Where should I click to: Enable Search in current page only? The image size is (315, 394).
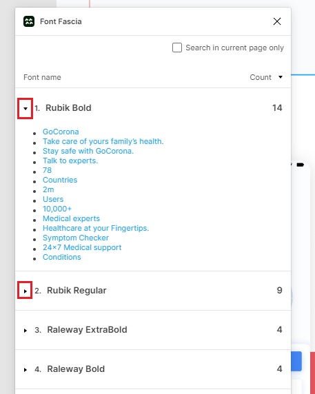point(177,48)
